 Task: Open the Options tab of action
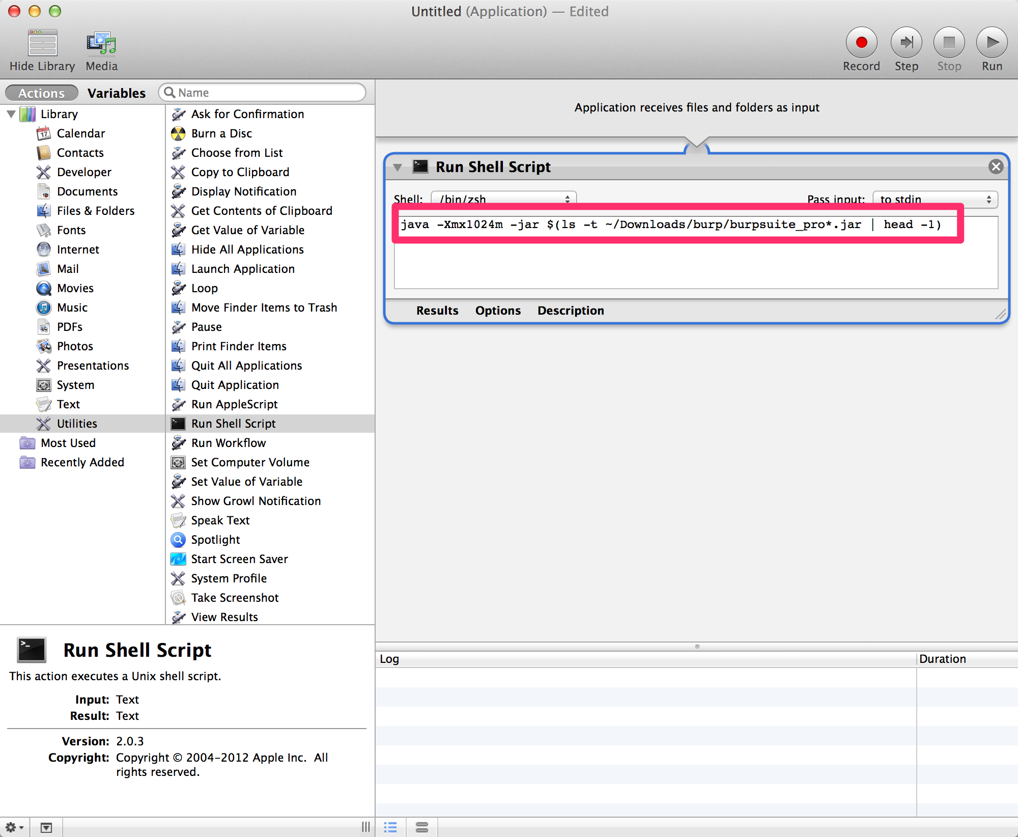497,311
